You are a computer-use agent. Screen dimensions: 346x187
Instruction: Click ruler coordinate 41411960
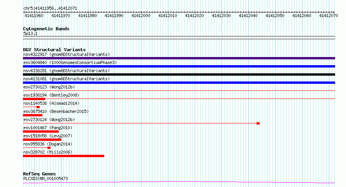34,16
